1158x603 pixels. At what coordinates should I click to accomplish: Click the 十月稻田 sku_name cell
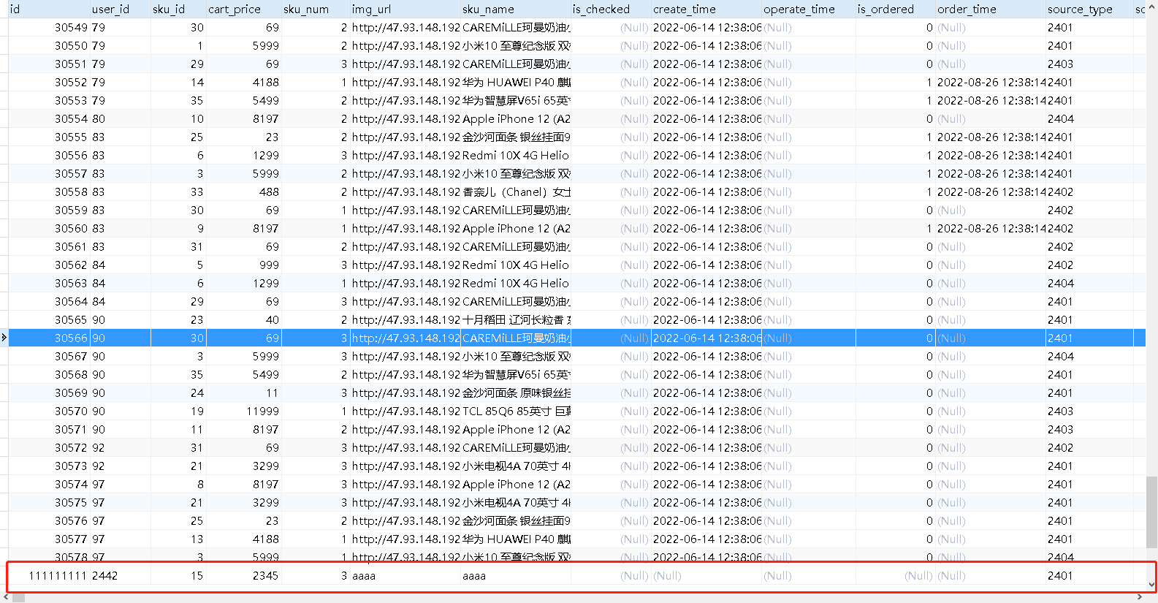(516, 319)
